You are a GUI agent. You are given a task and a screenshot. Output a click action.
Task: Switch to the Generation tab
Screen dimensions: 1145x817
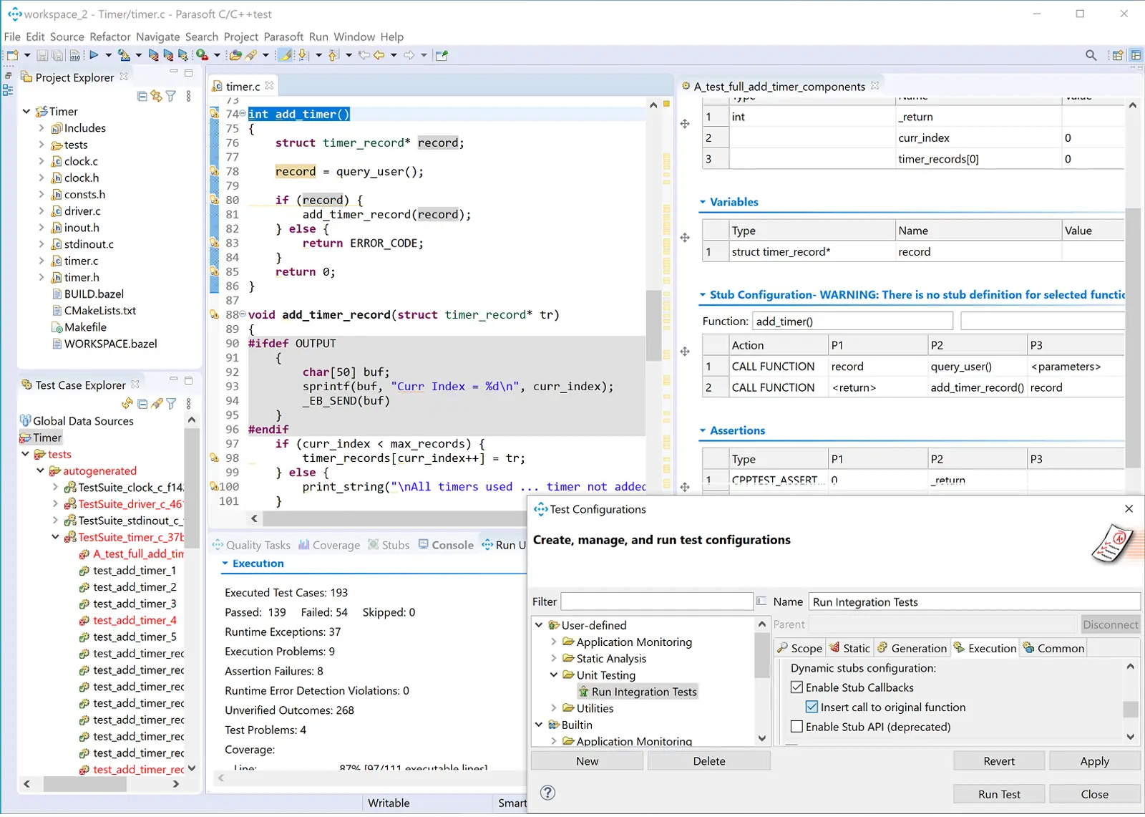(911, 648)
